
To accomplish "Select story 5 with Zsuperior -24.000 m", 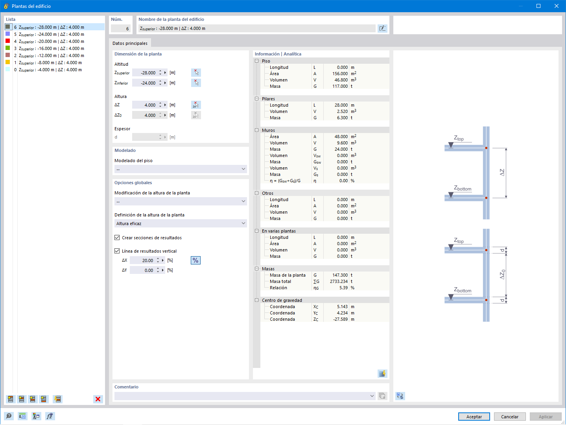I will (55, 34).
